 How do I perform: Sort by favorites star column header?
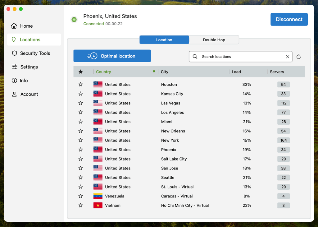pos(80,72)
